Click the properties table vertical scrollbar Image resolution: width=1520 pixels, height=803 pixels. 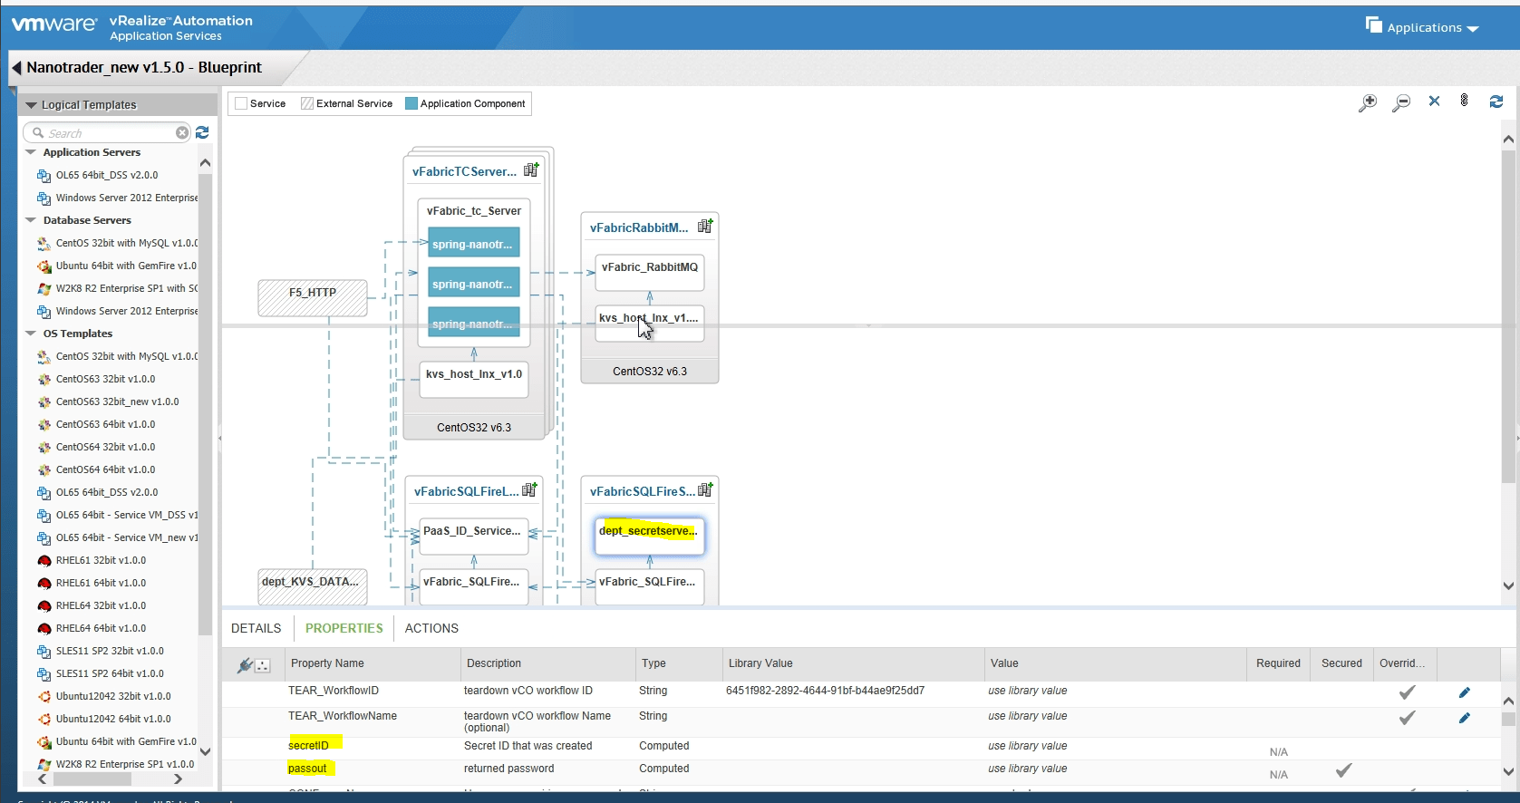(1508, 720)
